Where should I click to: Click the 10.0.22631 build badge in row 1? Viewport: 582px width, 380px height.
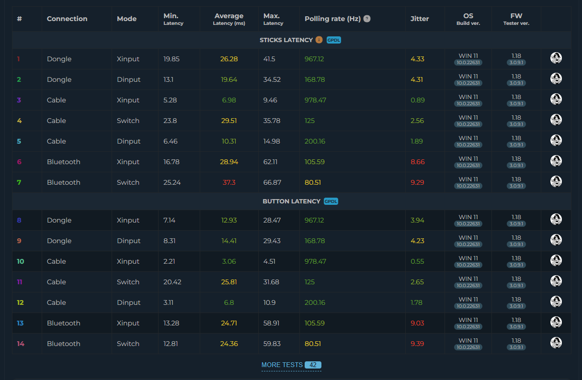coord(468,62)
